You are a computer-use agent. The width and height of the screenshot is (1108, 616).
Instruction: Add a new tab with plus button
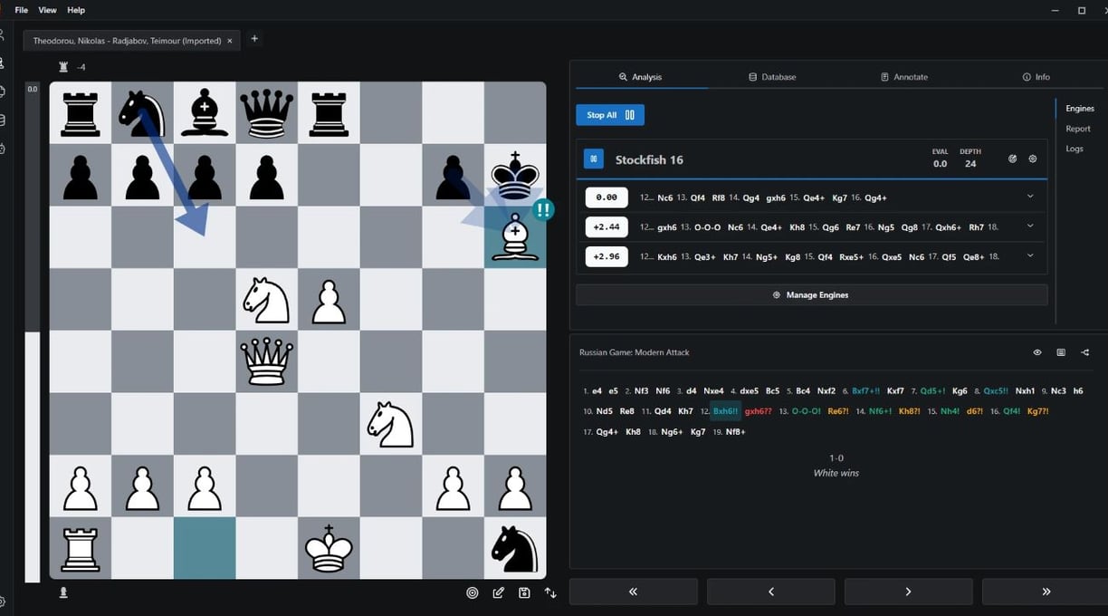point(254,39)
